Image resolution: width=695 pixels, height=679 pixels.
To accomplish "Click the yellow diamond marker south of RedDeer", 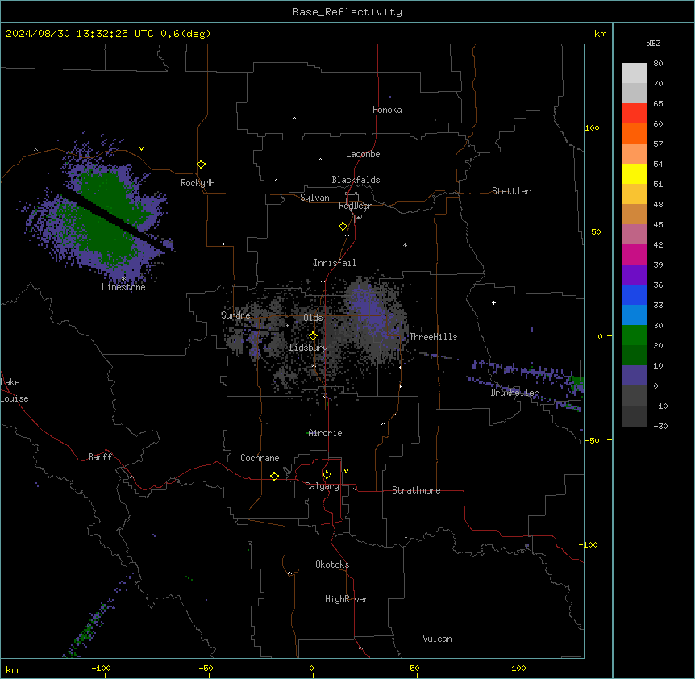I will [x=343, y=227].
